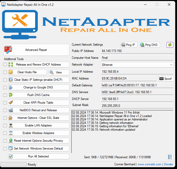Check the Clear Hosts File box

click(x=5, y=72)
